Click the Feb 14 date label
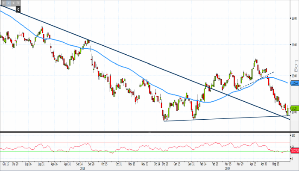This screenshot has width=299, height=171. pos(203,164)
